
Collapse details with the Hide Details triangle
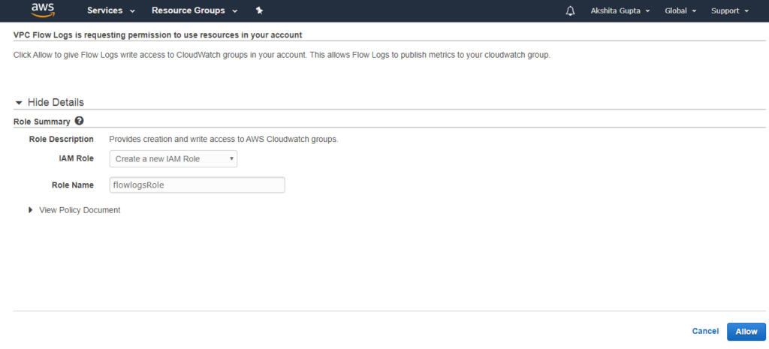(19, 103)
